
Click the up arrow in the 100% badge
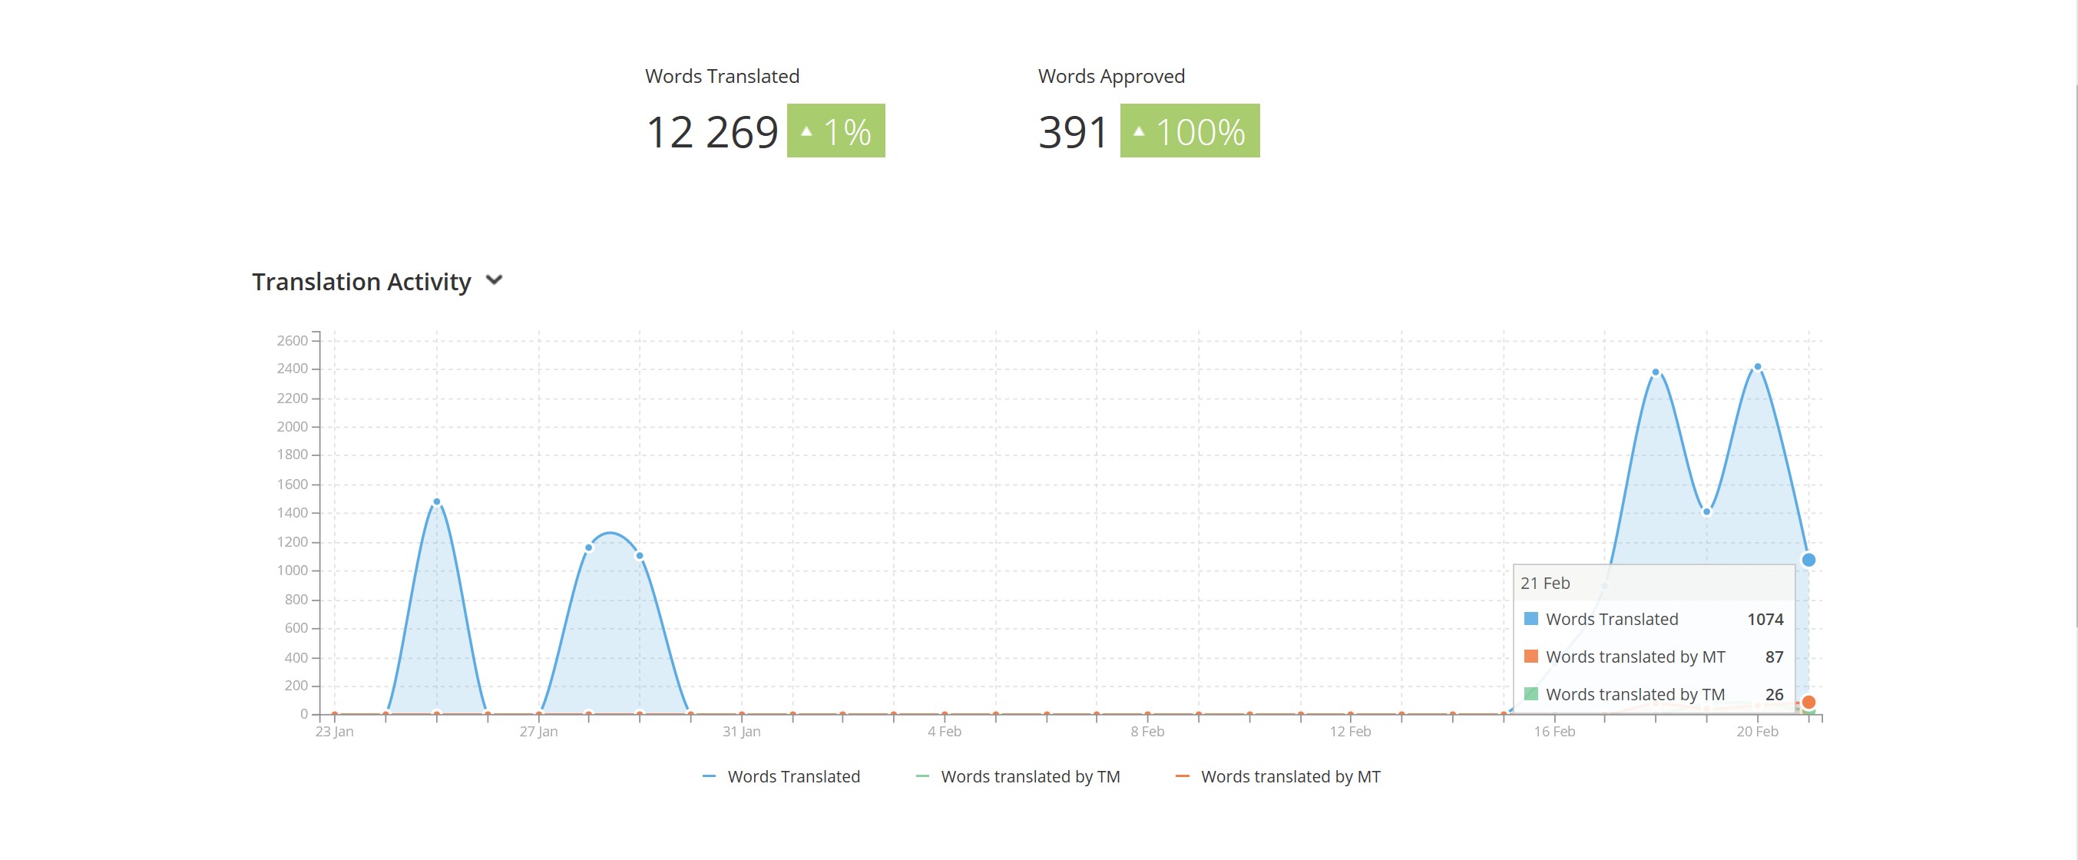pyautogui.click(x=1138, y=131)
